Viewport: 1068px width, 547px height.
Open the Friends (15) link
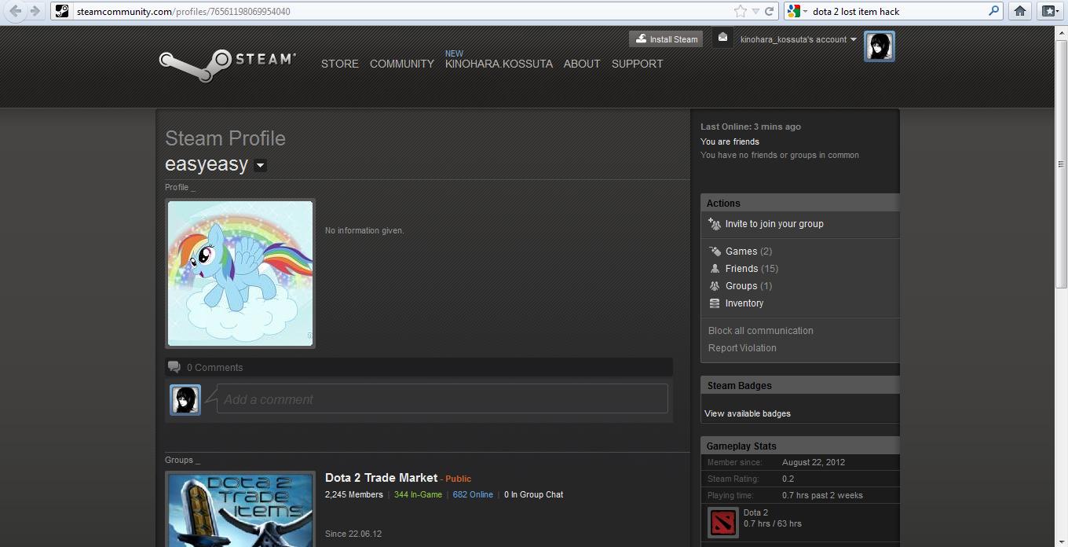[752, 269]
